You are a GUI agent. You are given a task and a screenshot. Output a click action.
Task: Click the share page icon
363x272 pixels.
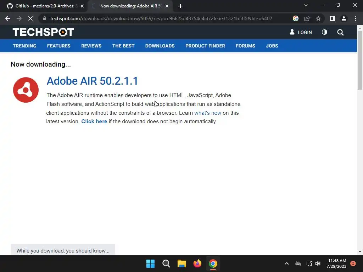(307, 18)
